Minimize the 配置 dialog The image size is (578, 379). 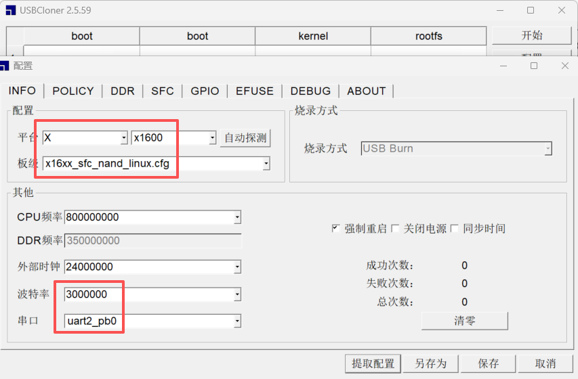[x=503, y=66]
